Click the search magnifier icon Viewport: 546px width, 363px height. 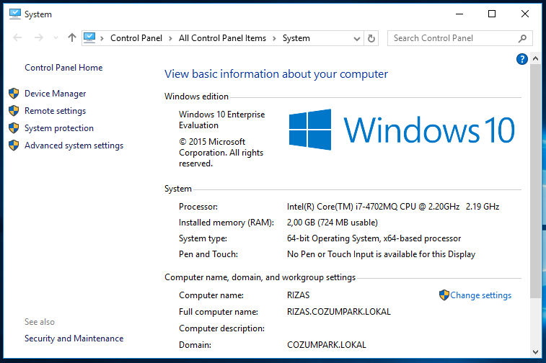point(522,38)
